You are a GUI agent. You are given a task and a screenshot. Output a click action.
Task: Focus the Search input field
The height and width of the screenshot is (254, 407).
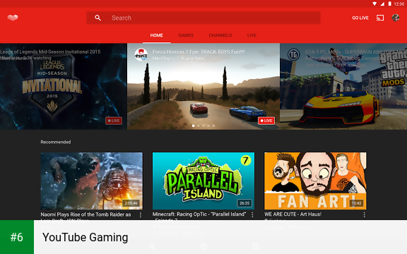203,18
